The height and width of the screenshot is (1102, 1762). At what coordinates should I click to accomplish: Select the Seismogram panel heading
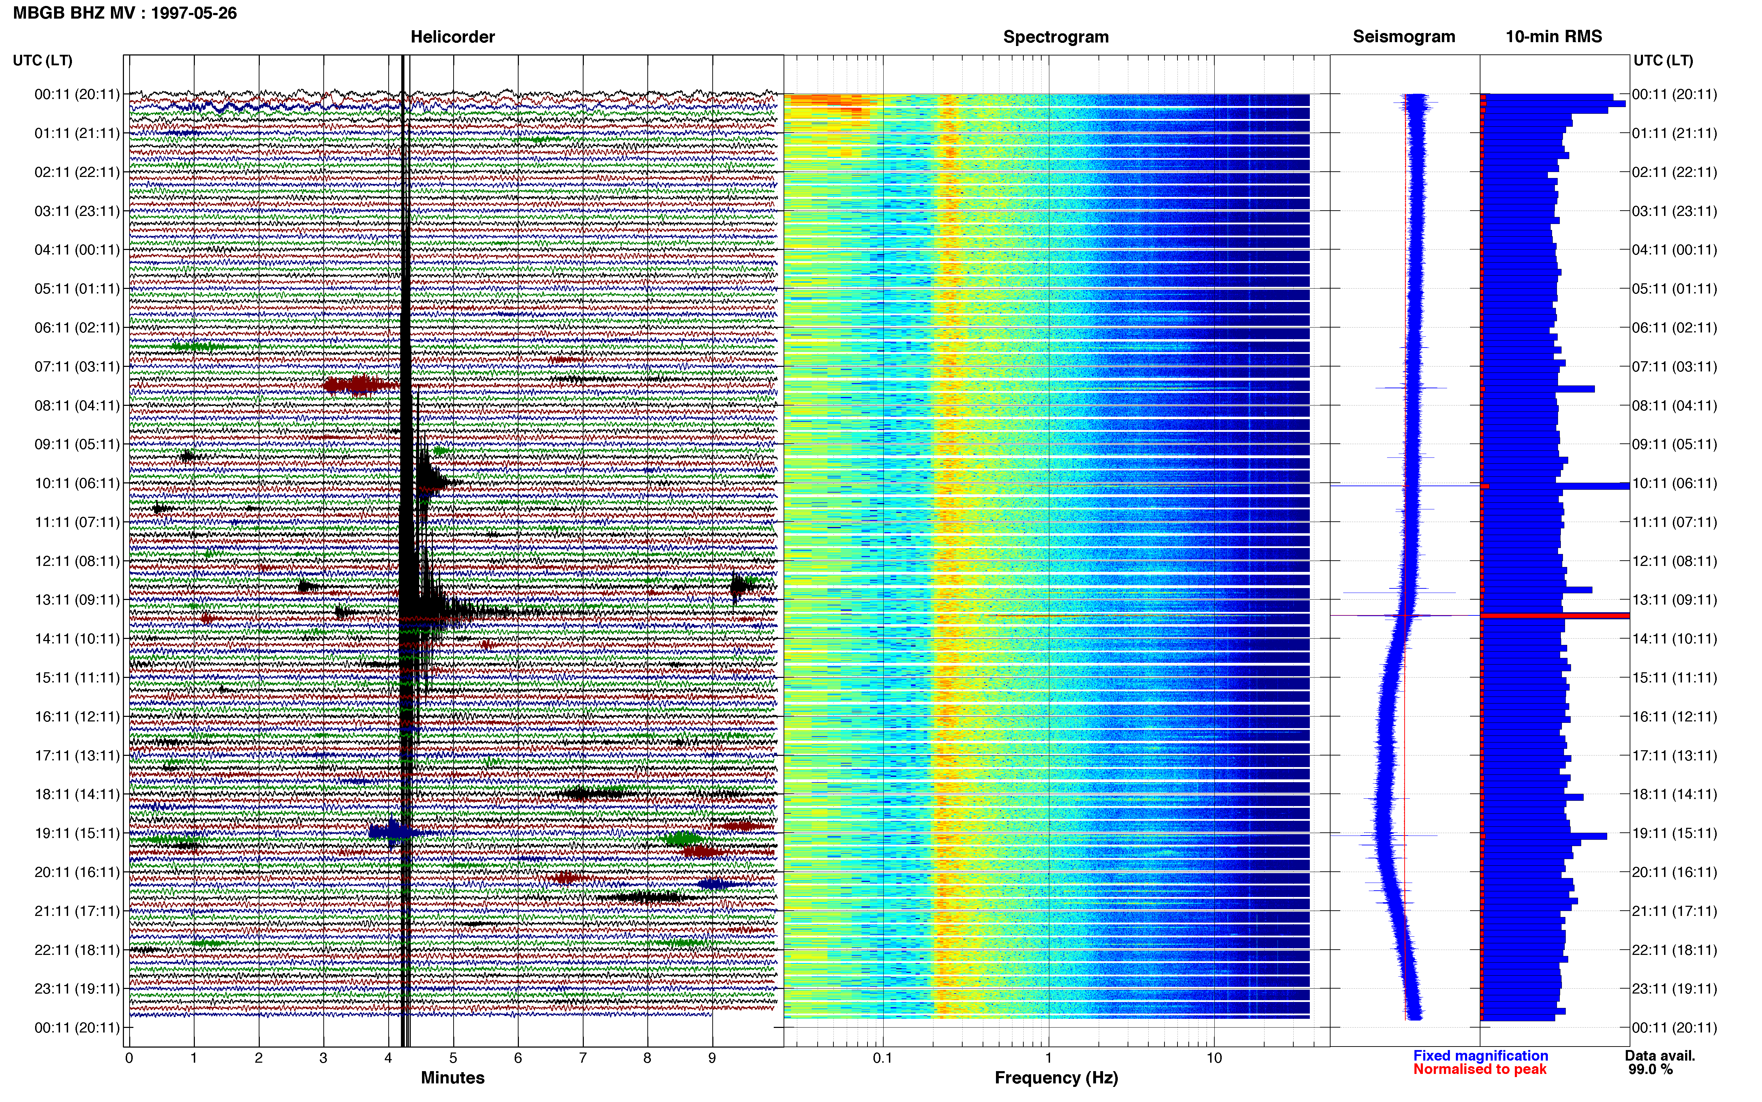tap(1404, 37)
